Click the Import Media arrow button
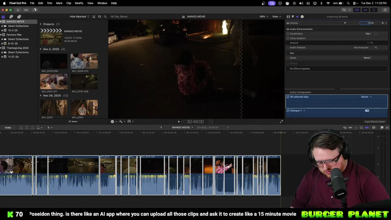Viewport: 391px width, 220px height. [18, 10]
